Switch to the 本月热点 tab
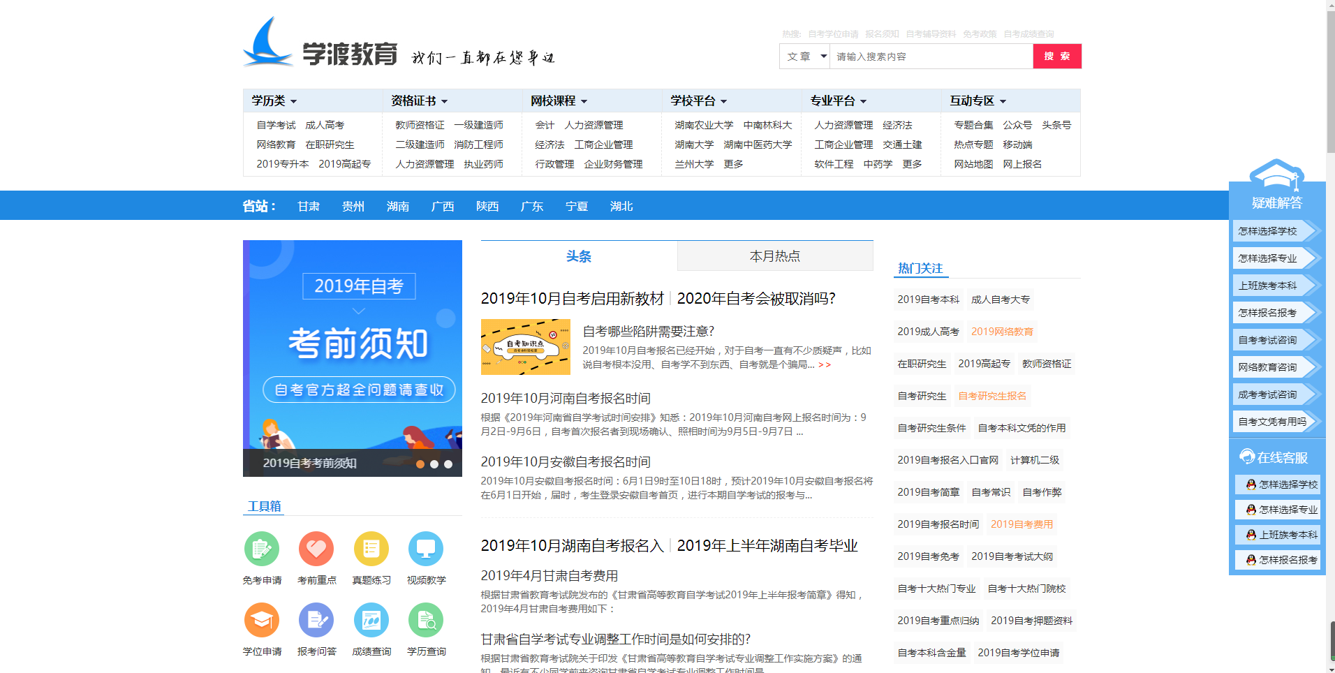 775,256
